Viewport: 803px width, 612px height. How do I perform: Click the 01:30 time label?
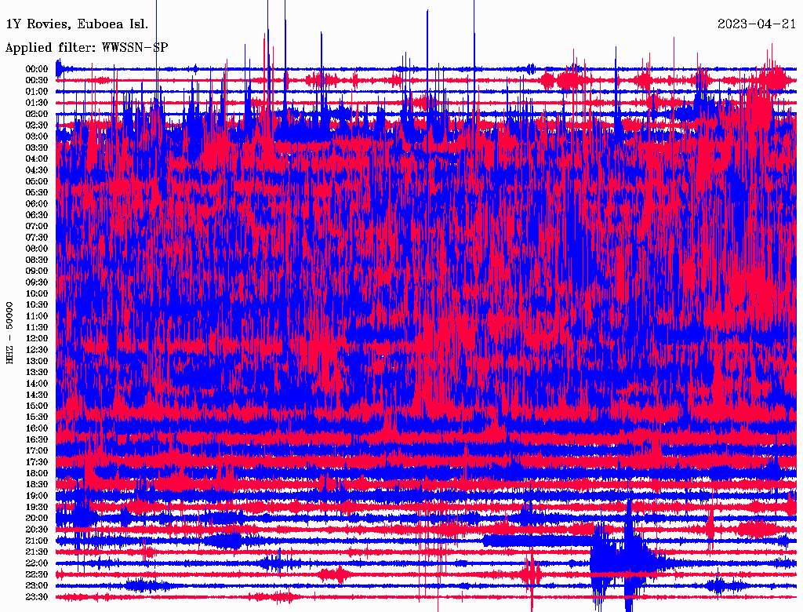pyautogui.click(x=37, y=103)
